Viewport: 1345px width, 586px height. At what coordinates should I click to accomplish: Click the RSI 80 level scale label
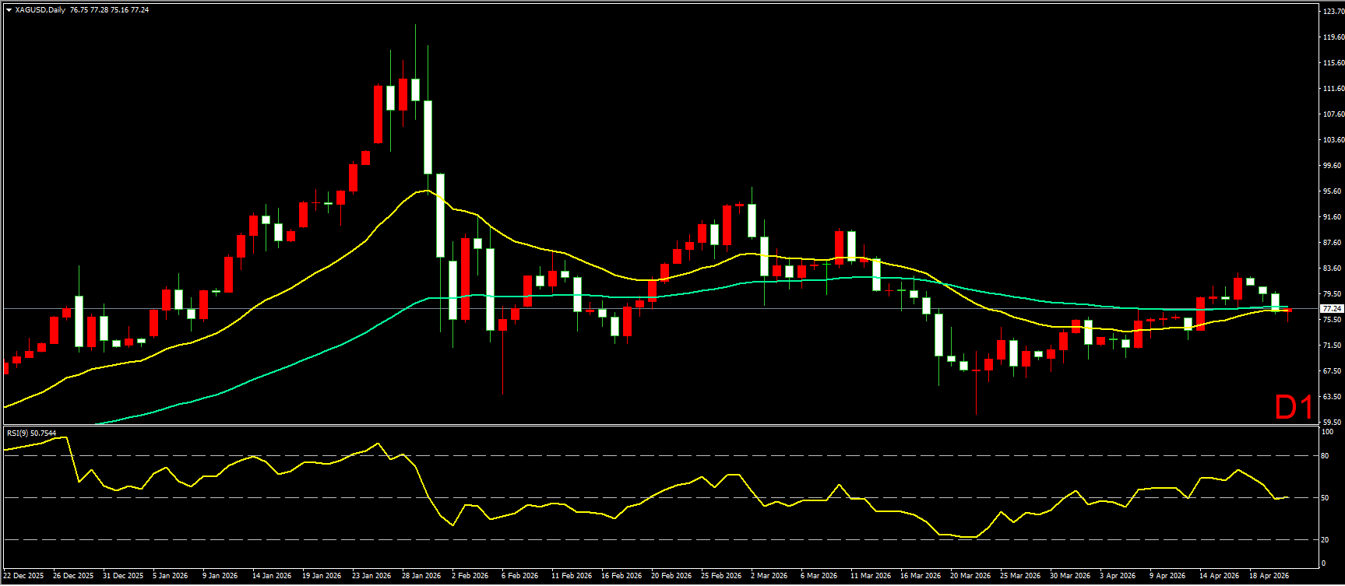[1326, 456]
